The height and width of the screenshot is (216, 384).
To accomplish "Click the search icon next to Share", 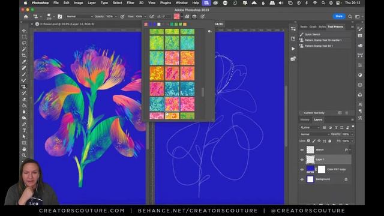I will 350,16.
